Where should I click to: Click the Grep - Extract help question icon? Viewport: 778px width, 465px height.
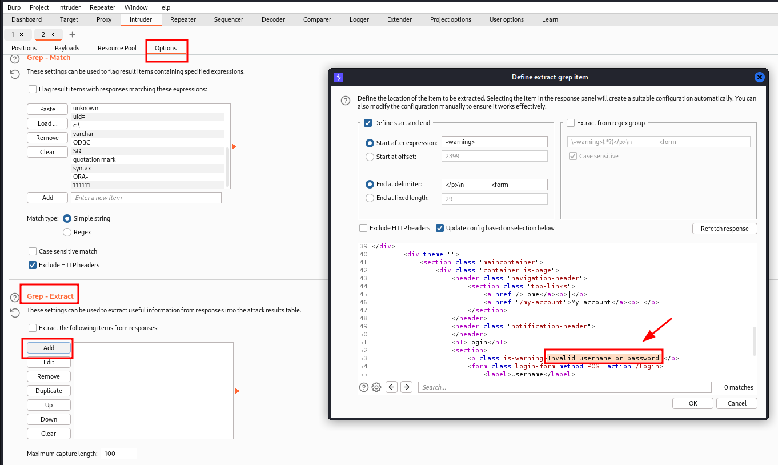(x=15, y=297)
